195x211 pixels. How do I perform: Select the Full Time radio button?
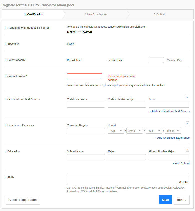pyautogui.click(x=68, y=60)
